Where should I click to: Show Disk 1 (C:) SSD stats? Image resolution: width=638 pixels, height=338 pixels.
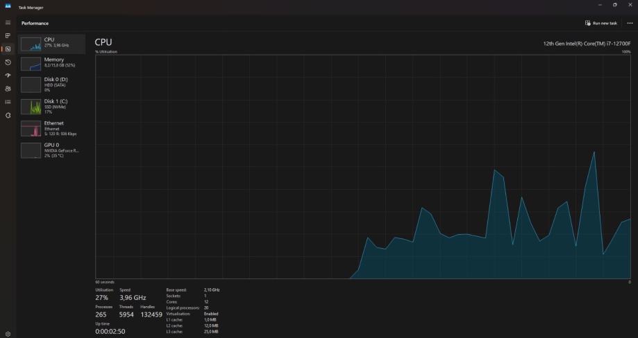(x=51, y=107)
